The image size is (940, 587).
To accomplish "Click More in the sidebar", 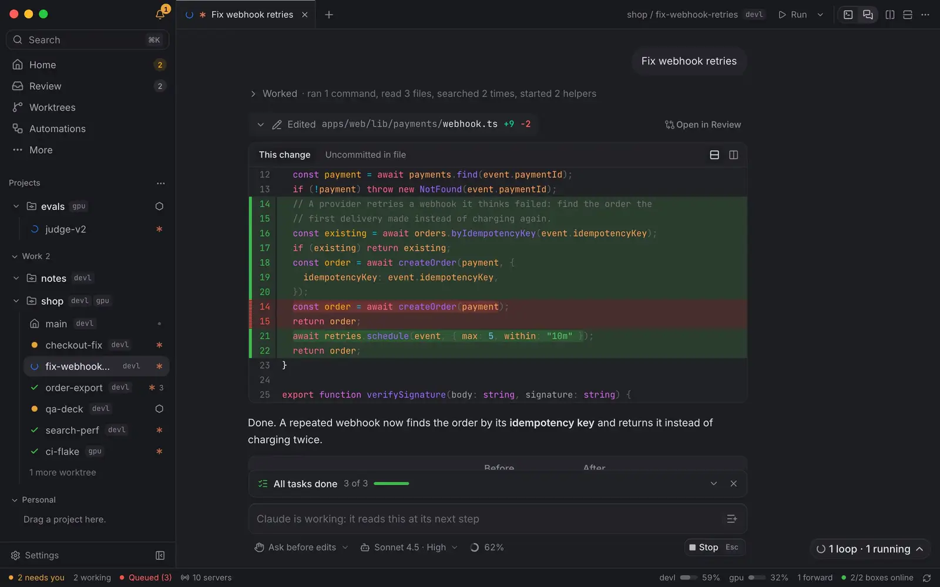I will pyautogui.click(x=88, y=150).
